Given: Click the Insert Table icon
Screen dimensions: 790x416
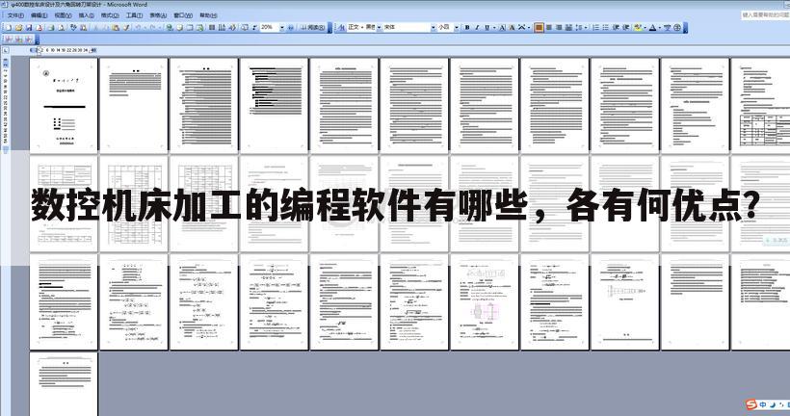Looking at the screenshot, I should [x=190, y=28].
